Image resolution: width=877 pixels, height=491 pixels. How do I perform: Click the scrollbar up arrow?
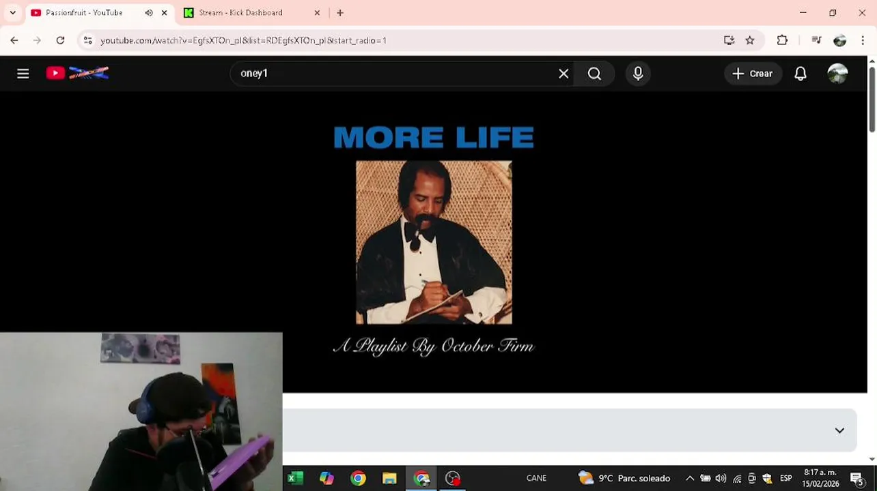[x=872, y=61]
